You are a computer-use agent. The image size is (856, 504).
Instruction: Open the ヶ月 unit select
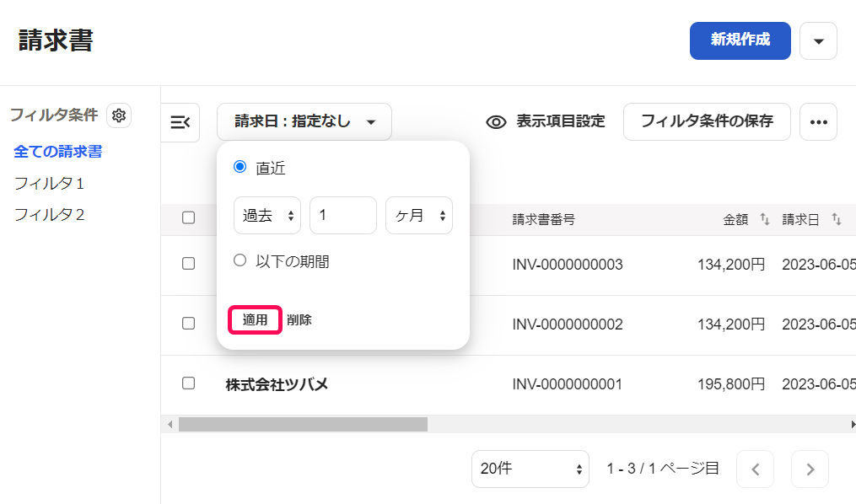[x=418, y=216]
